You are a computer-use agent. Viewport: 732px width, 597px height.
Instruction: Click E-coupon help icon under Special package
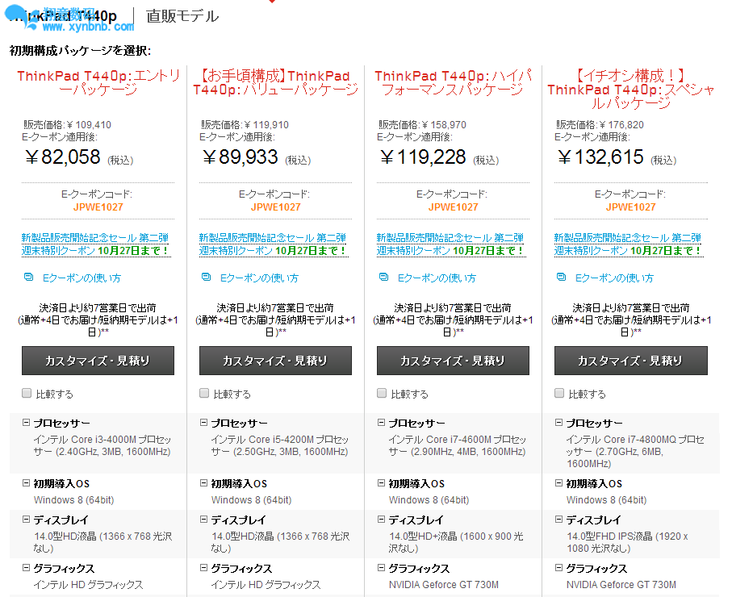(561, 278)
